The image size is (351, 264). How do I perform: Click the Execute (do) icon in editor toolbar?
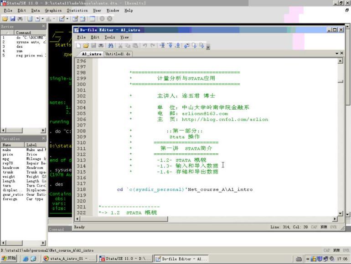point(194,46)
